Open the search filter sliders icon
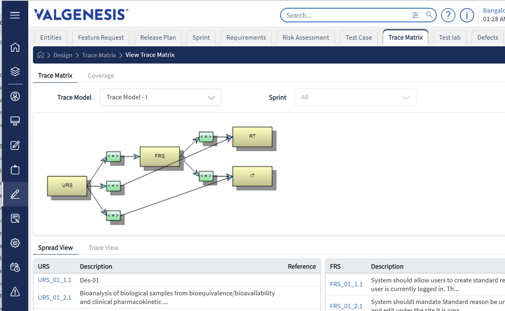Screen dimensions: 505x311 click(415, 15)
